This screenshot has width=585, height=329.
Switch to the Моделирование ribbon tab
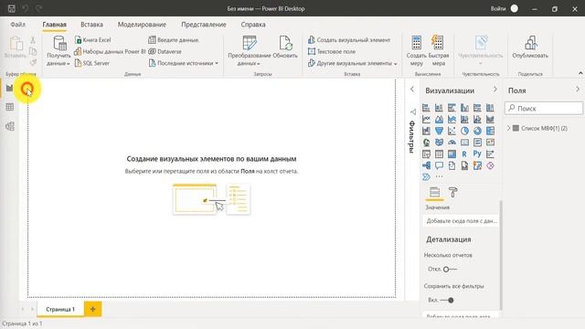[x=143, y=25]
